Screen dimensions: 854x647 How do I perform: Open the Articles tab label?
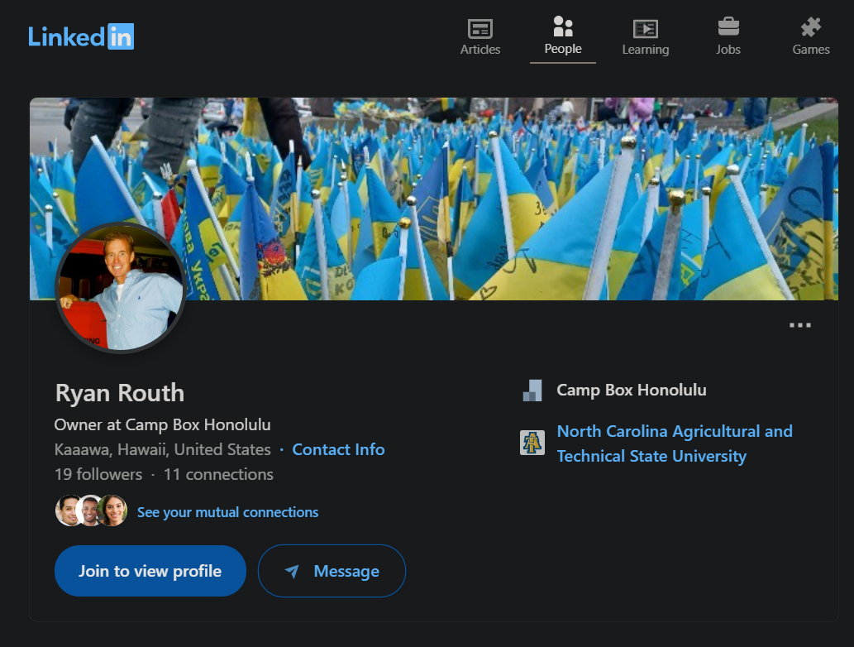pos(479,50)
